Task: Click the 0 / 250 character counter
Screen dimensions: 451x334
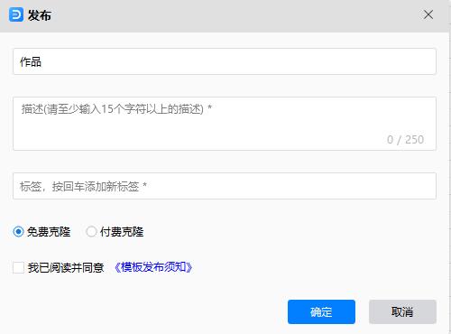Action: pyautogui.click(x=405, y=140)
